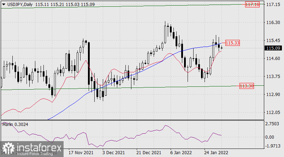Click the -1.9713 Marlin scale value
Screen dimensions: 284x157
(273, 145)
